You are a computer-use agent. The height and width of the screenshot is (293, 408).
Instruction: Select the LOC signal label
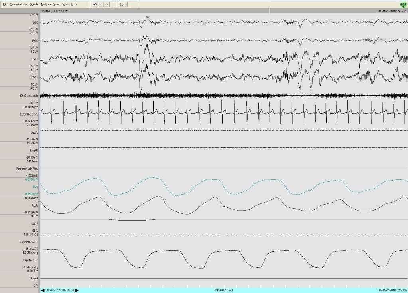click(x=35, y=22)
